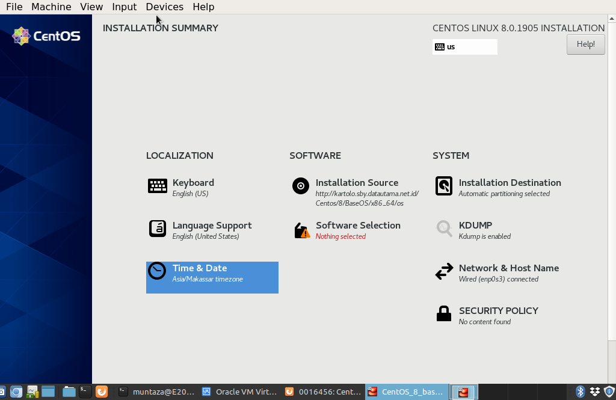Click the CentOS logo in sidebar
The height and width of the screenshot is (400, 616).
[x=46, y=36]
